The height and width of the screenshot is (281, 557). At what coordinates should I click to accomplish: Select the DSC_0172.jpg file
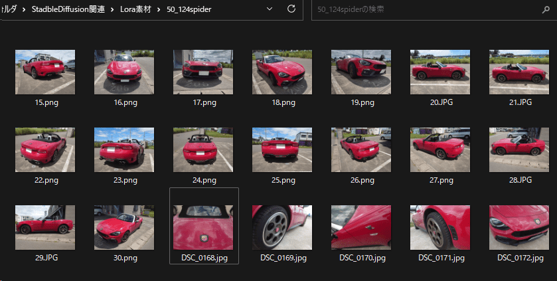[x=519, y=227]
